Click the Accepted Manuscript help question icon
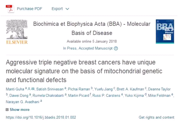 (116, 49)
